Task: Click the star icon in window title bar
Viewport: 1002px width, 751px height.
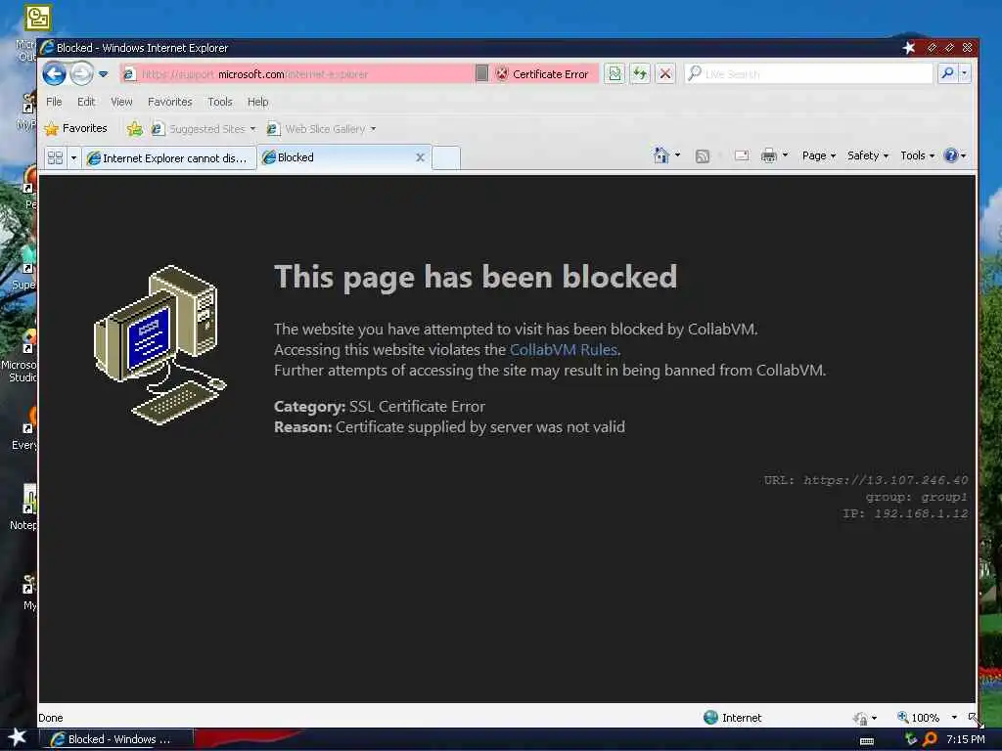Action: (909, 47)
